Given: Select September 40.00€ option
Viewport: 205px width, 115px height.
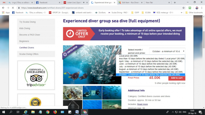Looking at the screenshot, I should coord(150,72).
